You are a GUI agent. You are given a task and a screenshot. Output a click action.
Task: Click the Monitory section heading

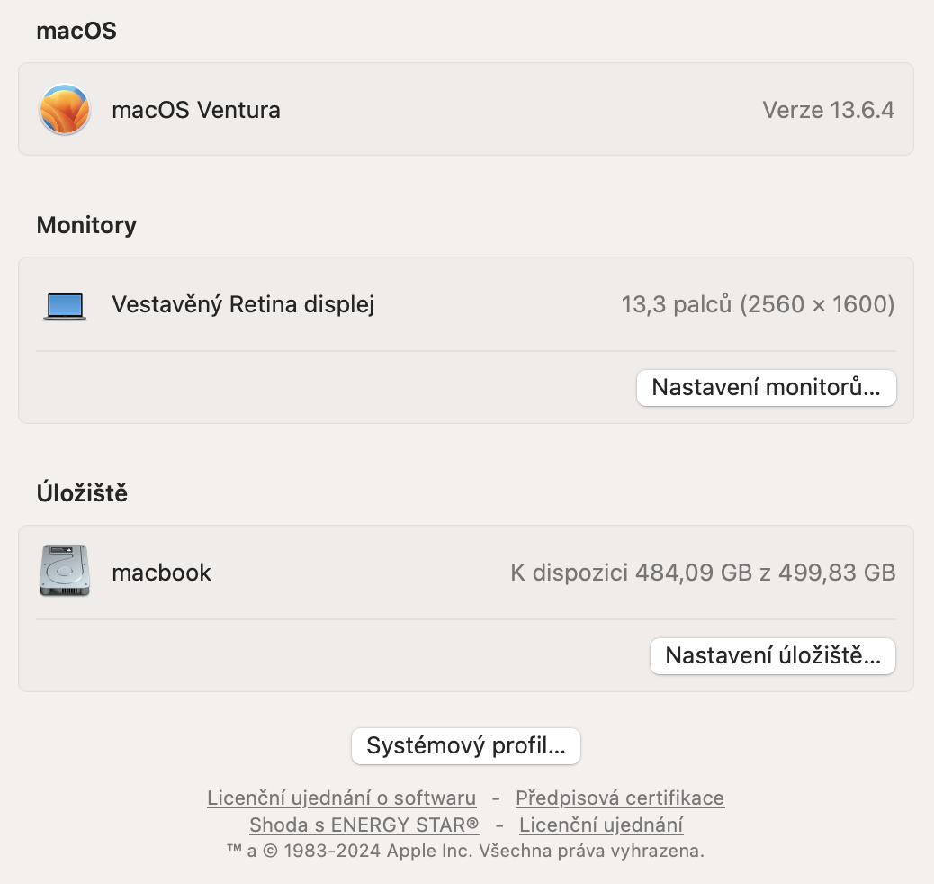[86, 225]
